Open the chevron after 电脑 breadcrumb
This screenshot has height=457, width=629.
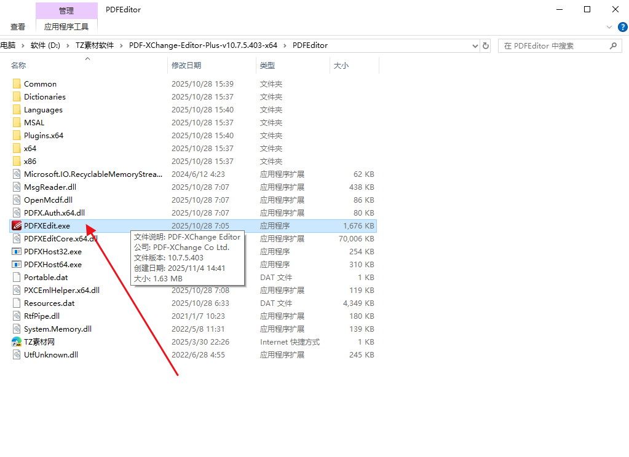pyautogui.click(x=23, y=45)
